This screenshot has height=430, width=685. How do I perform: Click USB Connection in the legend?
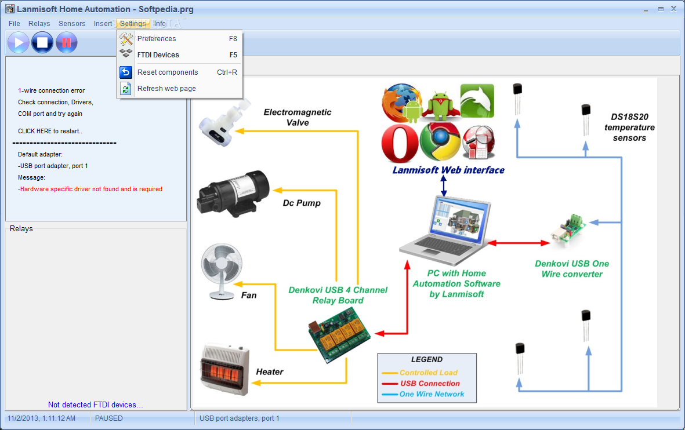(x=430, y=383)
